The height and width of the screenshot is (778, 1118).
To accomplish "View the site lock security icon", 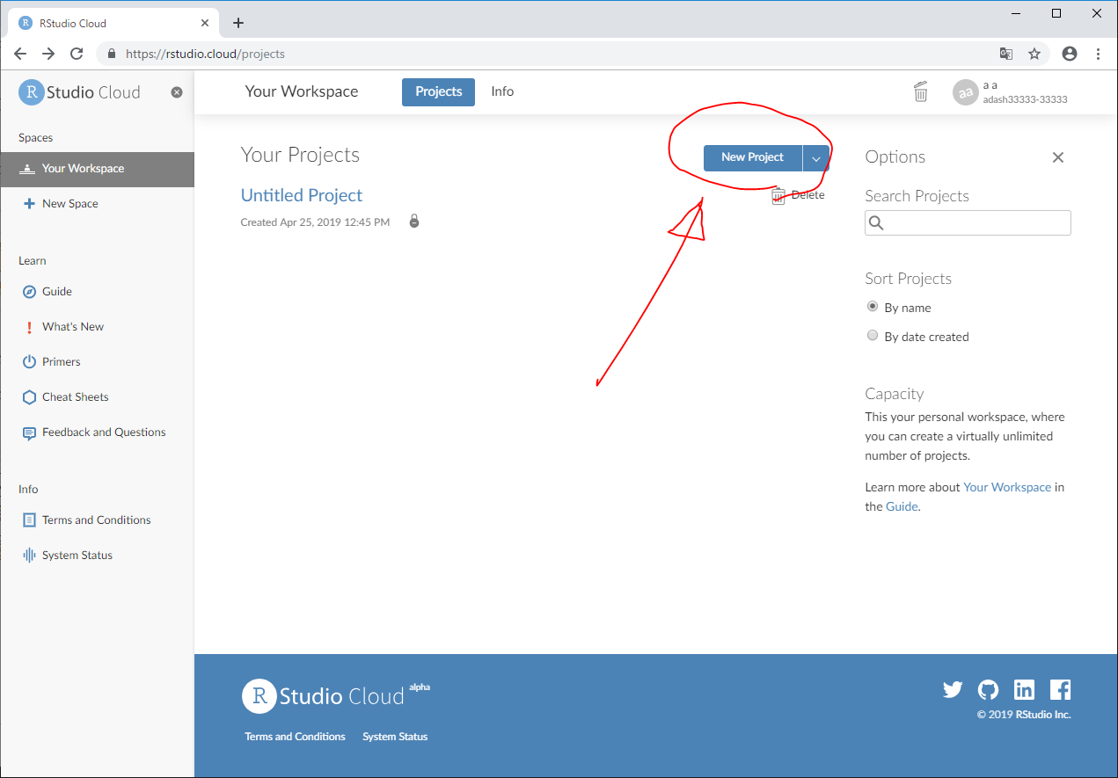I will tap(112, 54).
